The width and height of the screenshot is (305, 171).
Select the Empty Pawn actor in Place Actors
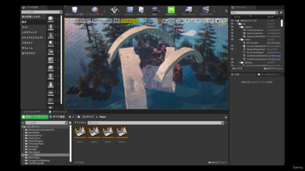(51, 35)
